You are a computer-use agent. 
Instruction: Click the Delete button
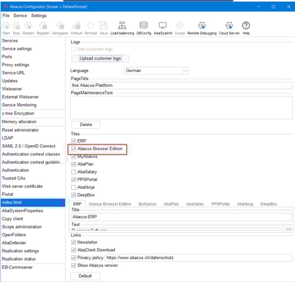pos(86,125)
